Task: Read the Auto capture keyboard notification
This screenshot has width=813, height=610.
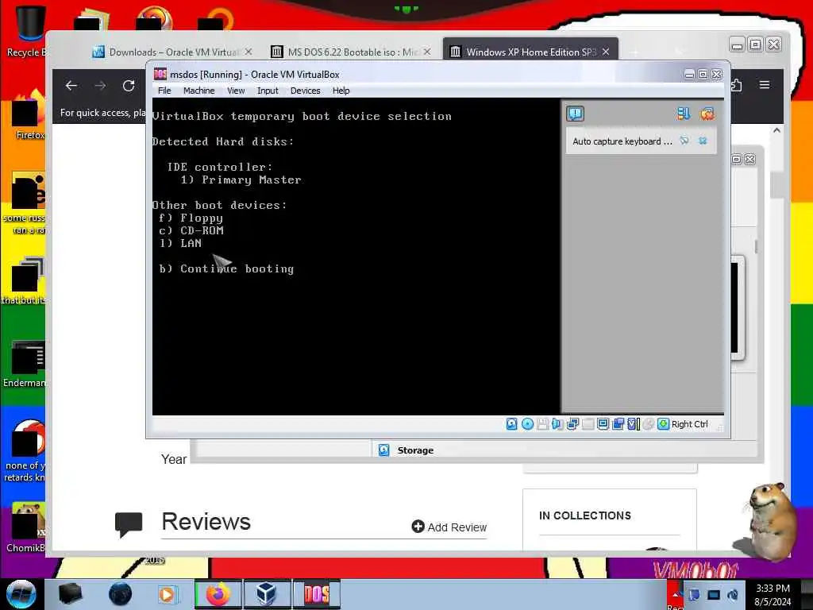Action: (622, 141)
